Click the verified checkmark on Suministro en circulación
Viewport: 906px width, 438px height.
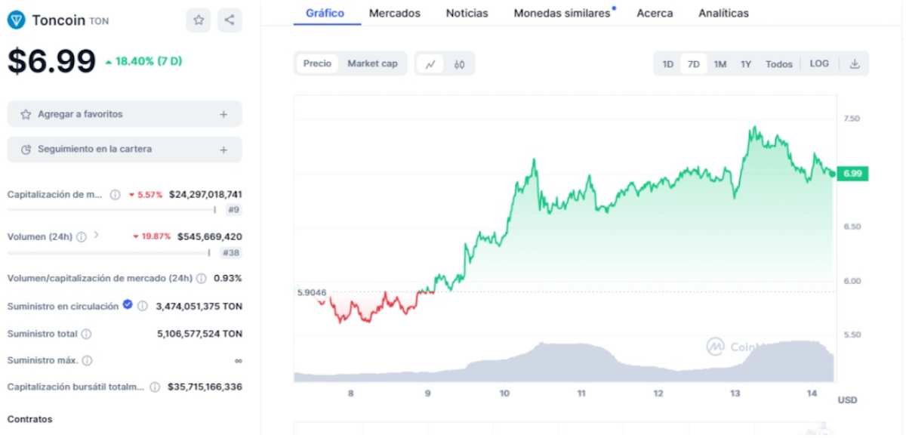pos(126,306)
